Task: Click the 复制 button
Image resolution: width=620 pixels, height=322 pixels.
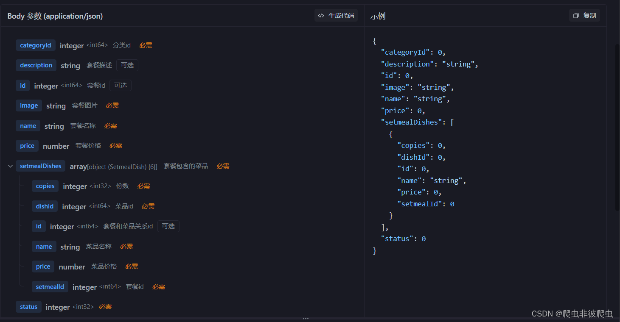Action: tap(584, 15)
